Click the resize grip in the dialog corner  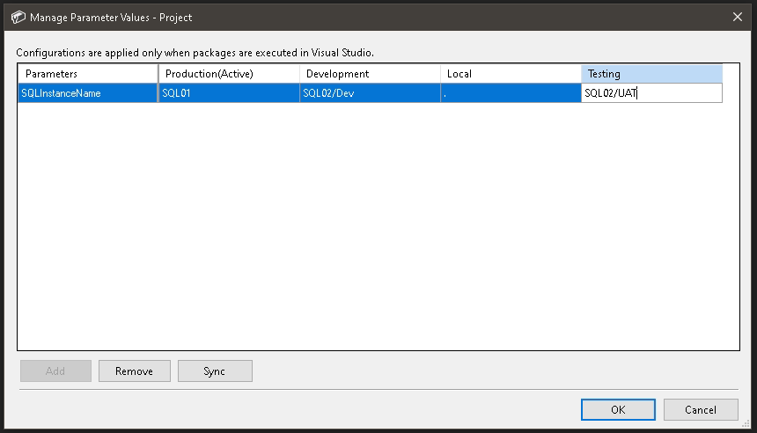(x=747, y=424)
